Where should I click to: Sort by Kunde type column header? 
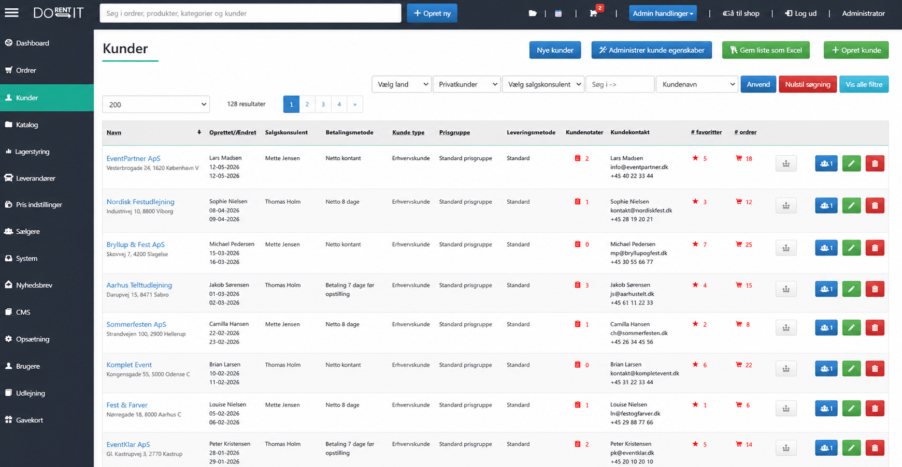point(408,132)
